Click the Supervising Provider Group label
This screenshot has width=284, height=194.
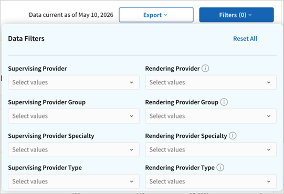click(x=47, y=102)
